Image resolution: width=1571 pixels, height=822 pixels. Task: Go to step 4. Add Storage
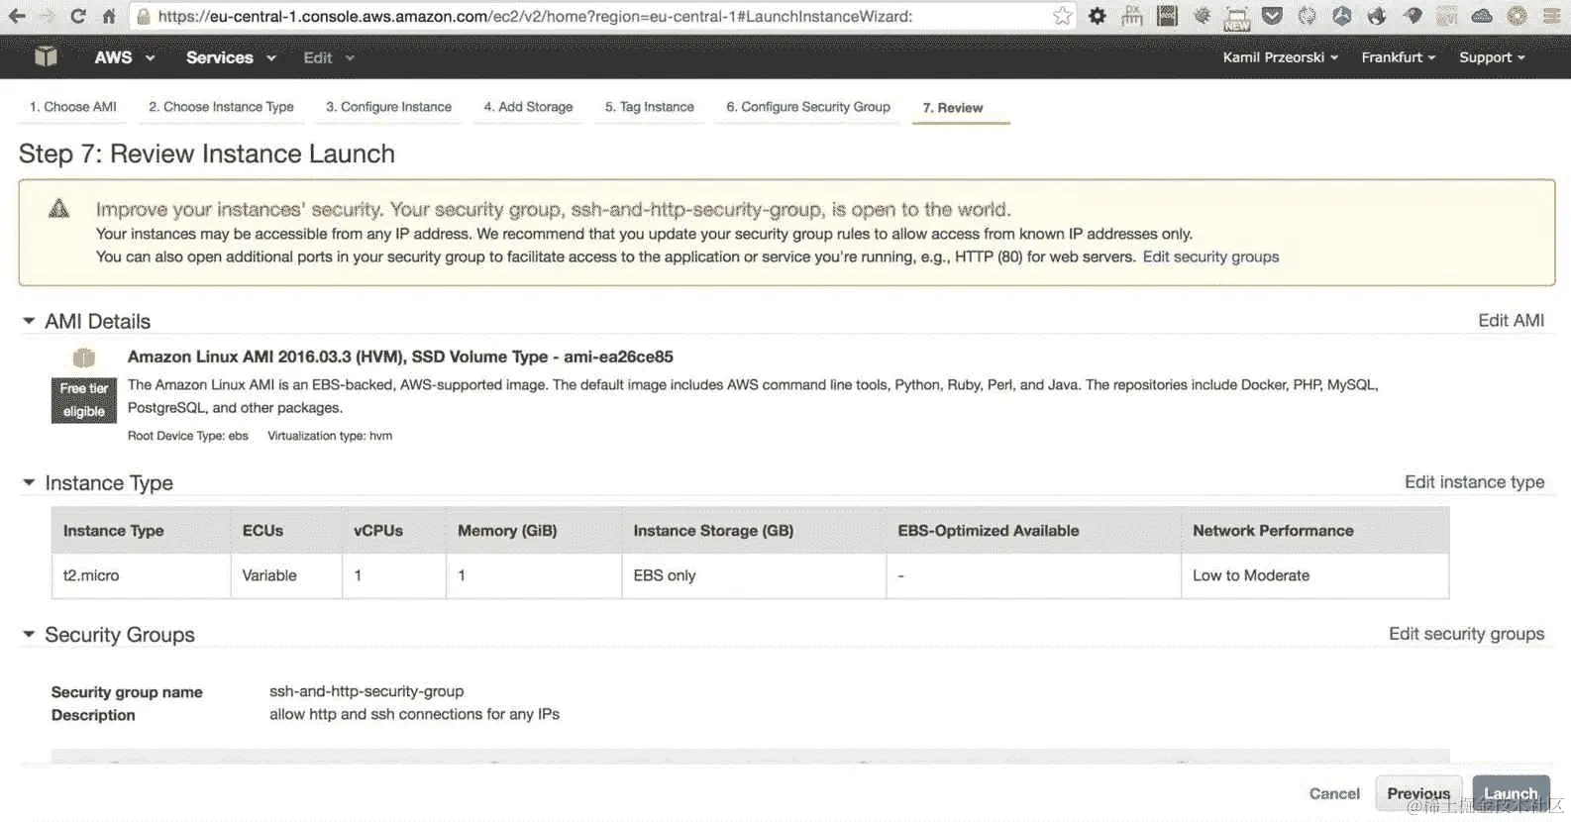point(528,107)
